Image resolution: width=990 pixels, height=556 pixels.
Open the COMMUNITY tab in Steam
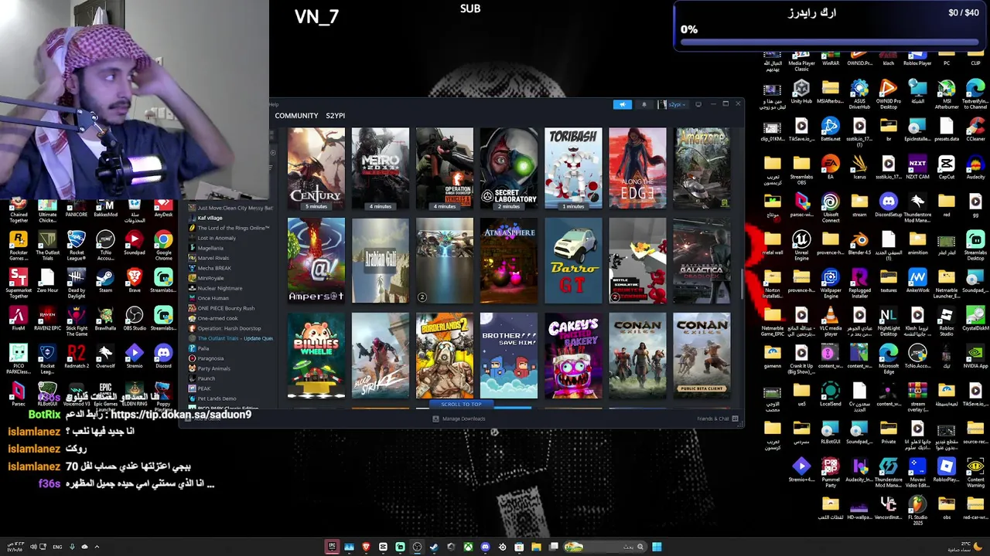pos(296,116)
